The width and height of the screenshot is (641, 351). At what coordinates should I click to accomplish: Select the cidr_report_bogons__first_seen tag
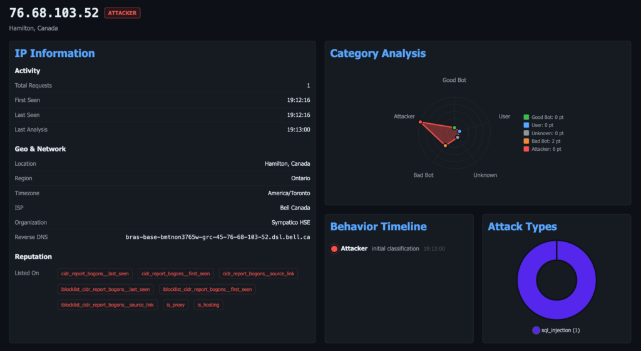tap(176, 273)
